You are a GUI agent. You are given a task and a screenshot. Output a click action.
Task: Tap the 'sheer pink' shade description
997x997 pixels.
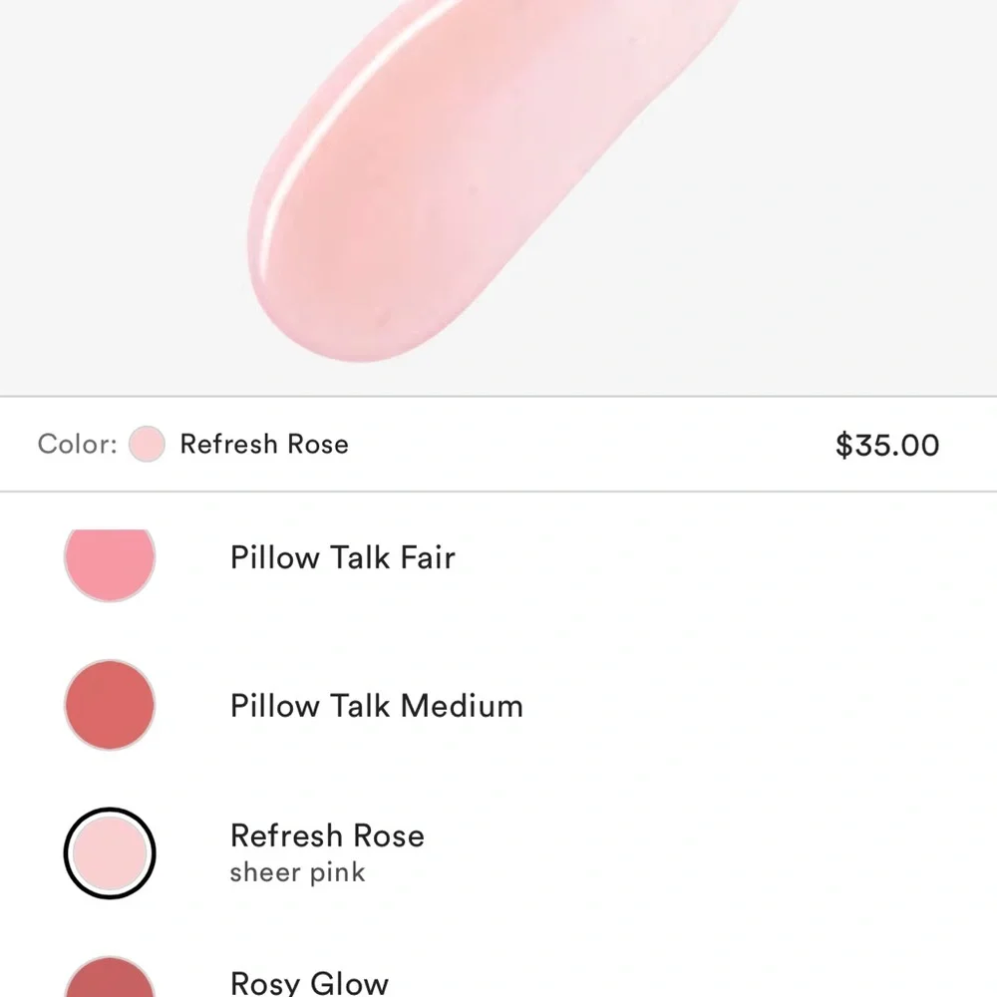pos(297,872)
